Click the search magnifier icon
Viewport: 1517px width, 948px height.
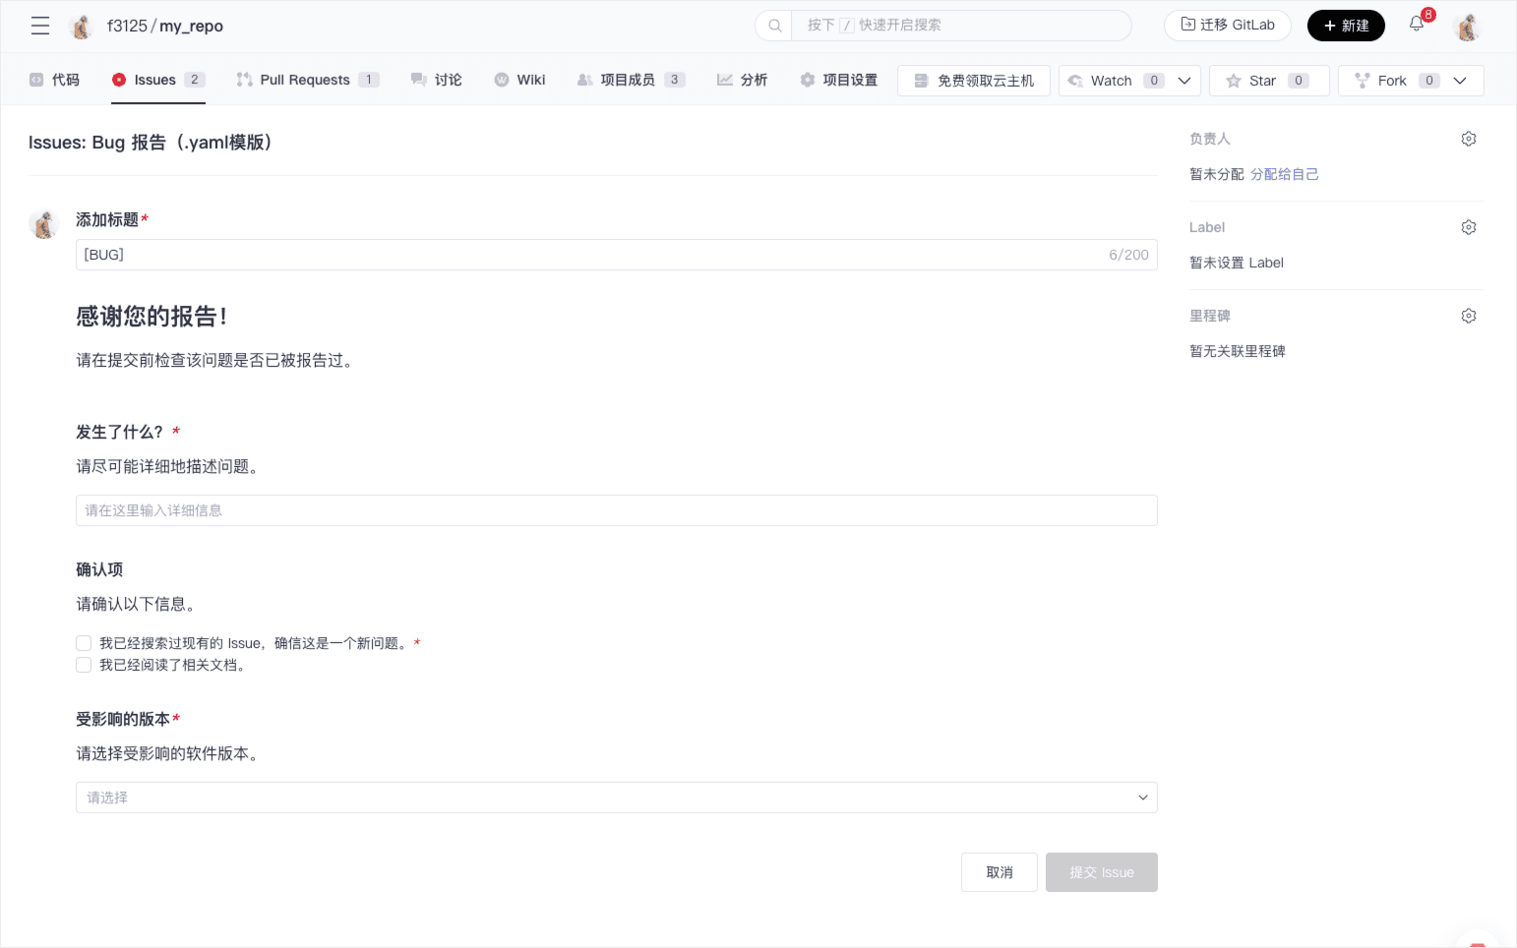click(775, 26)
